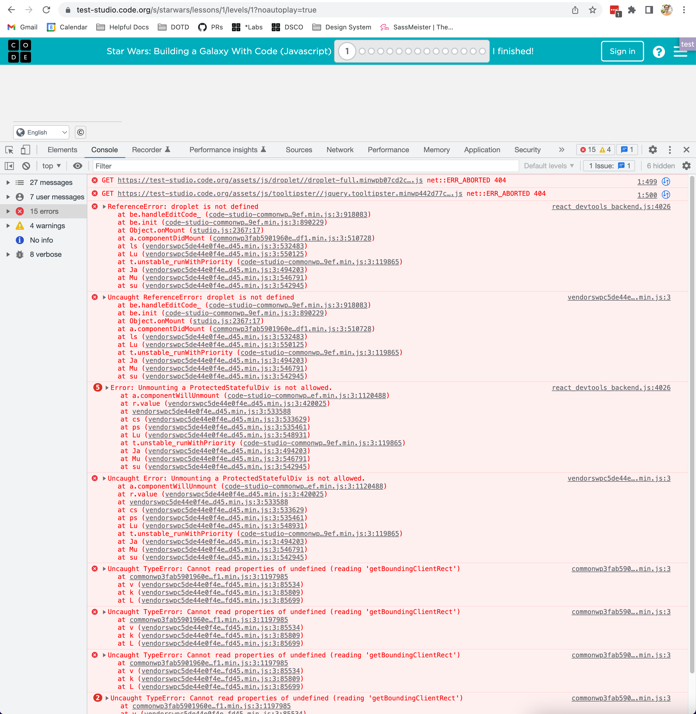696x714 pixels.
Task: Open DevTools settings gear
Action: [652, 149]
